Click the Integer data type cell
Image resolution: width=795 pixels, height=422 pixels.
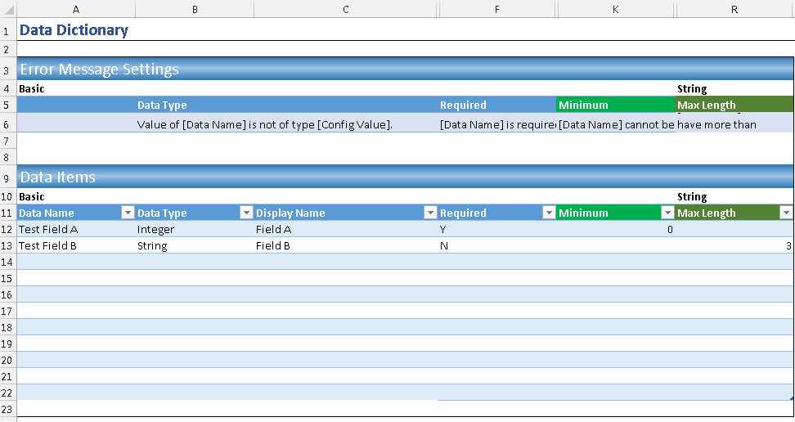155,229
